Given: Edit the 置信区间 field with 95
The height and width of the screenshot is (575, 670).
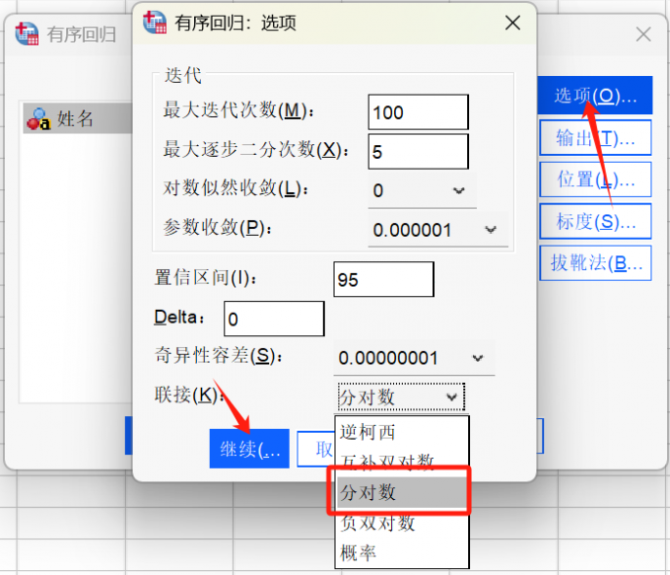Looking at the screenshot, I should [x=383, y=279].
